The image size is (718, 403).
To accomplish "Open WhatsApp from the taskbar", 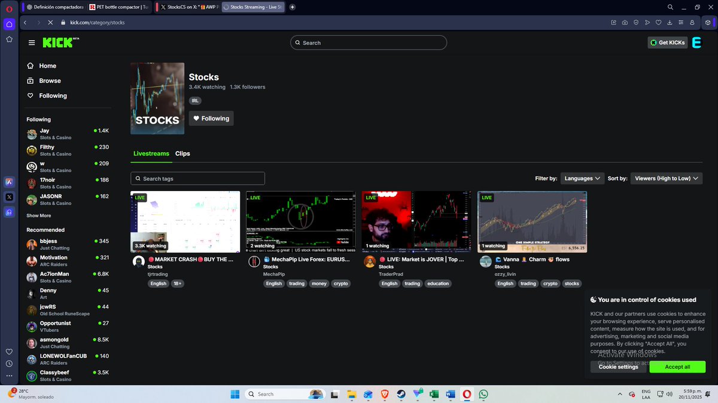I will (483, 394).
